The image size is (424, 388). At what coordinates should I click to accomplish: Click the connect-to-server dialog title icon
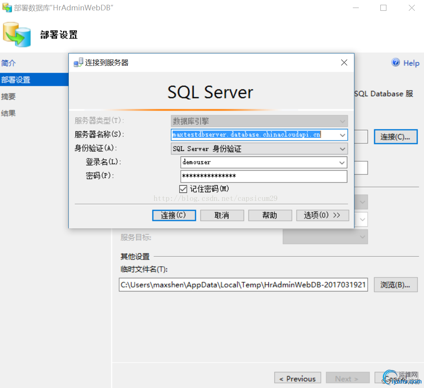pos(78,63)
